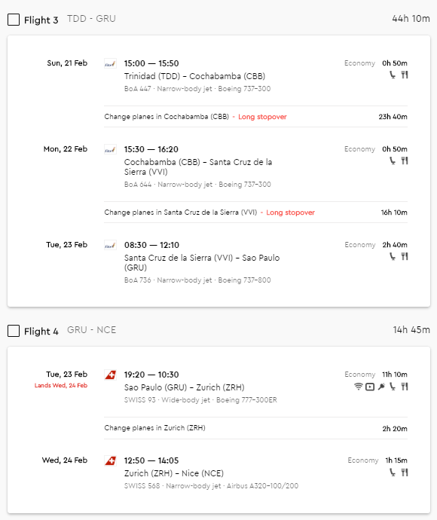Click in-flight video icon on SWISS 93

pos(370,387)
